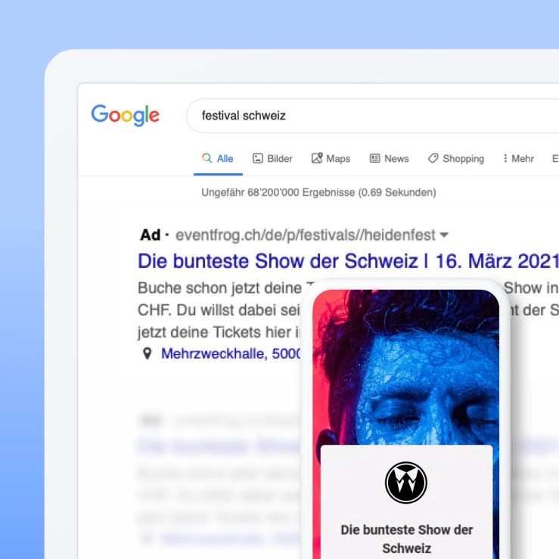Click the Google logo
The image size is (559, 559).
(x=125, y=115)
